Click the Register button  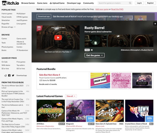coord(150,3)
